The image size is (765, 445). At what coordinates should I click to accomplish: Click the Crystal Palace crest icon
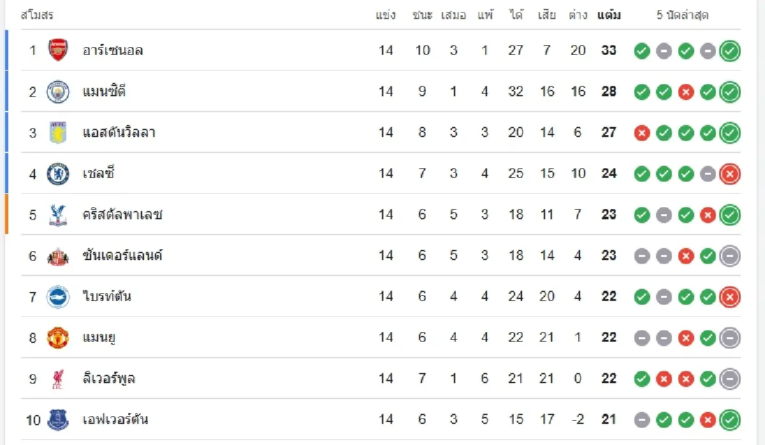click(58, 215)
